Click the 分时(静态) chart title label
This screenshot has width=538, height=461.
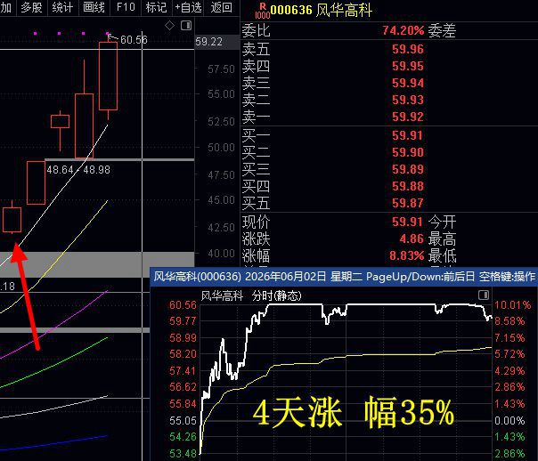[x=276, y=295]
